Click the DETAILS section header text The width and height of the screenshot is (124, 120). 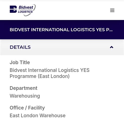point(20,47)
